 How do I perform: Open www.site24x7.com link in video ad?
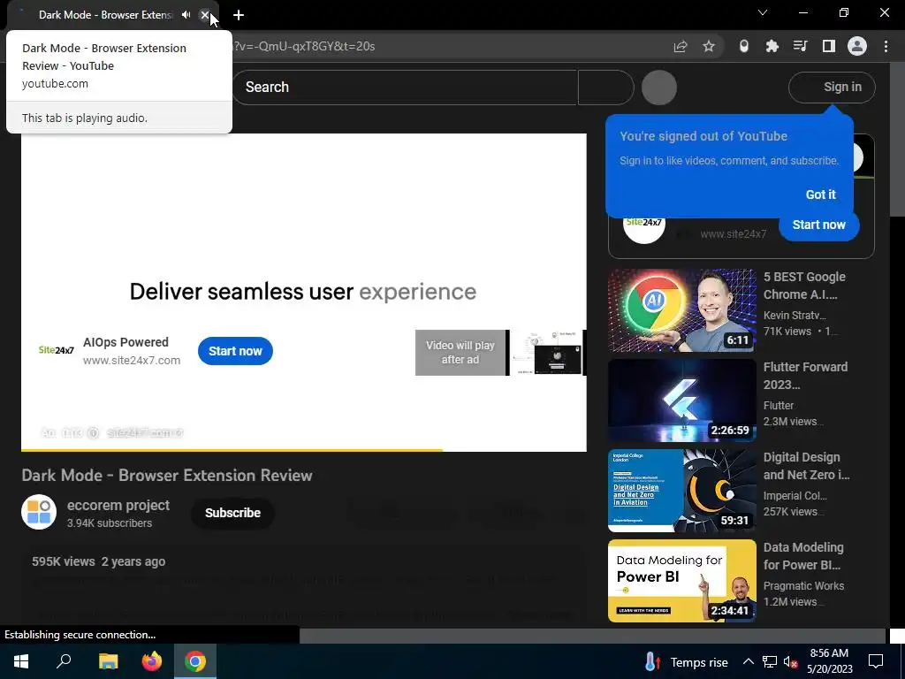click(132, 361)
